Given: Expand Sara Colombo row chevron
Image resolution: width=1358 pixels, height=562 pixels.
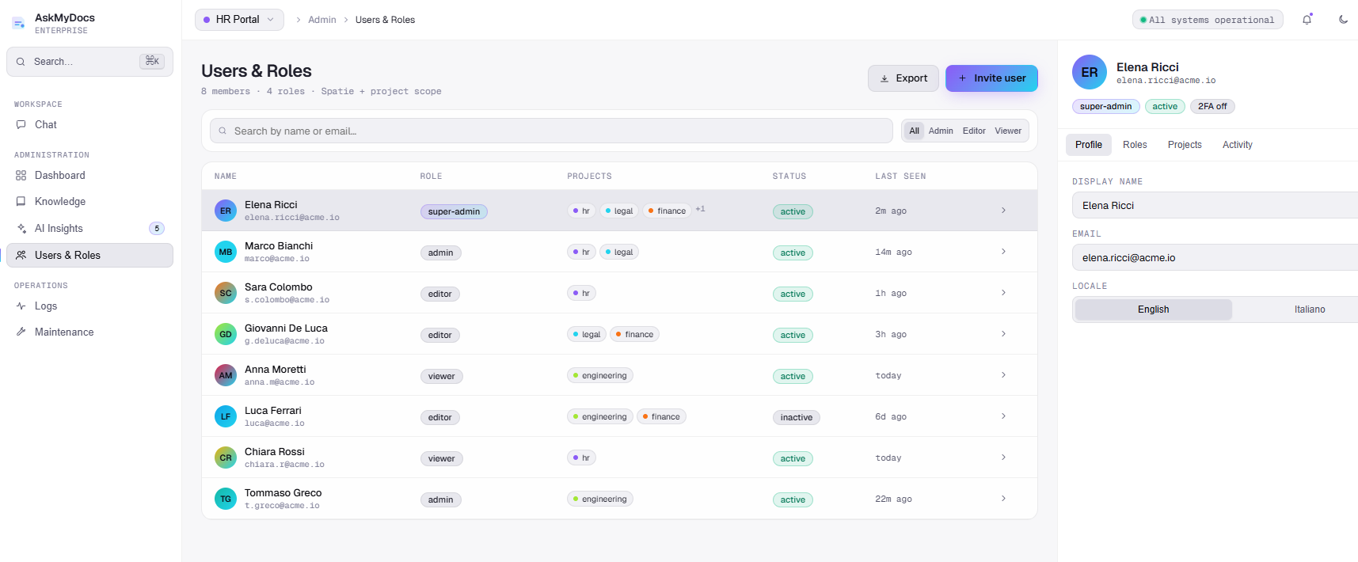Looking at the screenshot, I should tap(1003, 293).
